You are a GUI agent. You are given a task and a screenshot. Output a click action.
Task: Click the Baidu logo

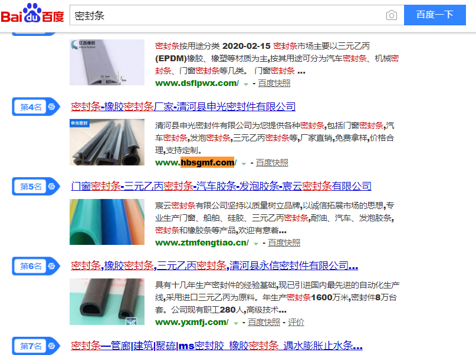(32, 13)
